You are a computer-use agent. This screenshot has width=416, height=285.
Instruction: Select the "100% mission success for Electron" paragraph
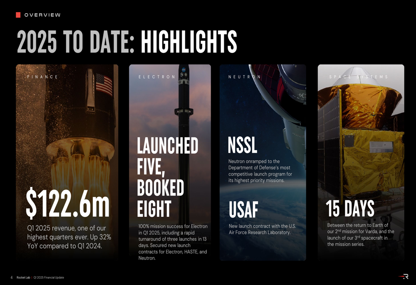[173, 242]
